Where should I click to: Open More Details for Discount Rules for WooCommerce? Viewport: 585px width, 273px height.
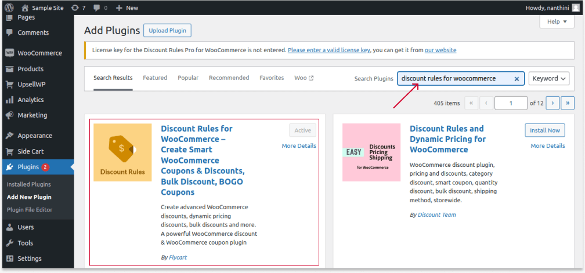point(299,145)
